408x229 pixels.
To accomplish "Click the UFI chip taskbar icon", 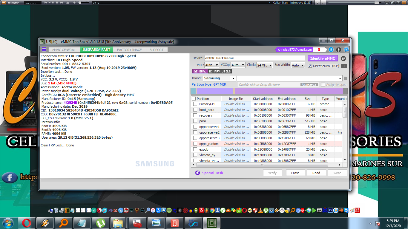I will tap(211, 223).
